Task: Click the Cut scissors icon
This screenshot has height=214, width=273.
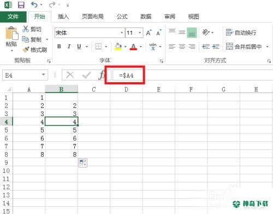Action: point(26,29)
